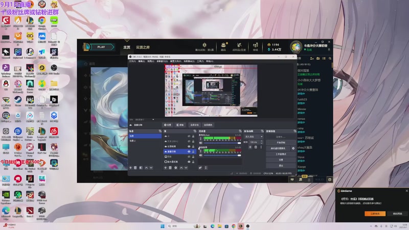Switch to 云顶之弈 tab in League client
The image size is (409, 230).
point(143,47)
